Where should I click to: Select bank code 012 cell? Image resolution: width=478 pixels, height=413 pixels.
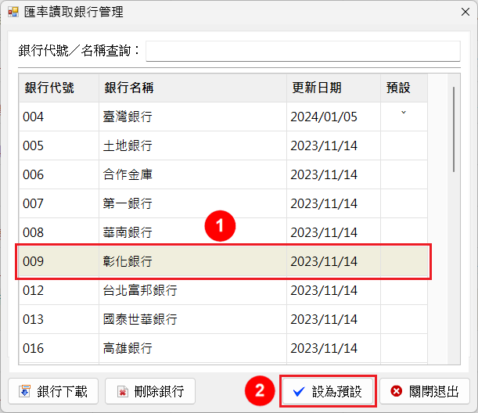pyautogui.click(x=59, y=290)
